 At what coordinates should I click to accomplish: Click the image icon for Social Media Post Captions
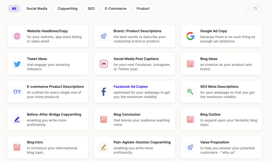click(104, 64)
